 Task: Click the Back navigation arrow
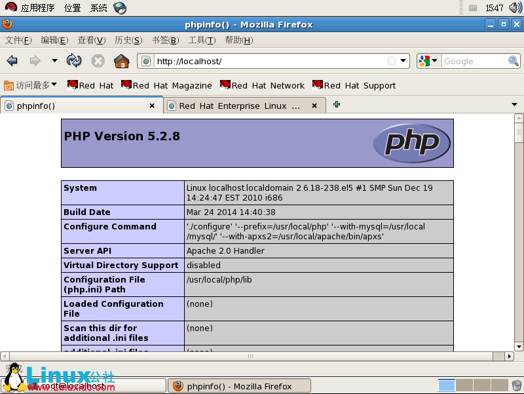click(12, 61)
